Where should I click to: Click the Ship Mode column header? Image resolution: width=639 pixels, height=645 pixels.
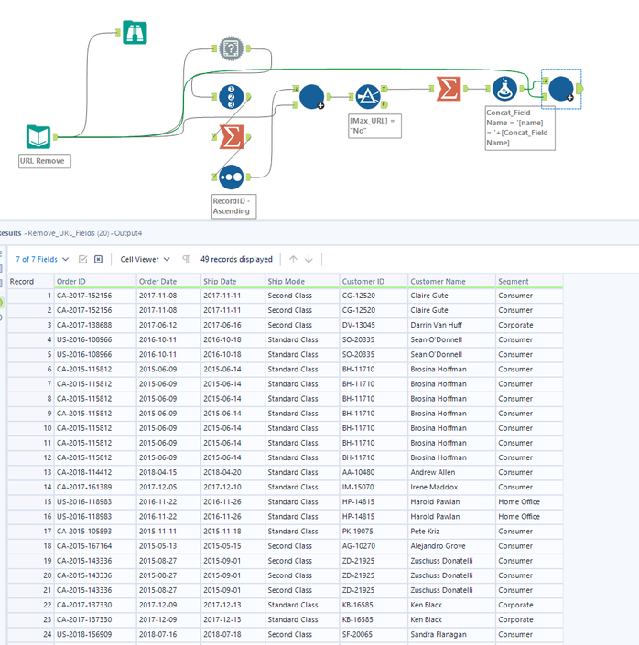302,282
